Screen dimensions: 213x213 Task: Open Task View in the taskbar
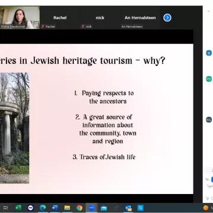5,208
